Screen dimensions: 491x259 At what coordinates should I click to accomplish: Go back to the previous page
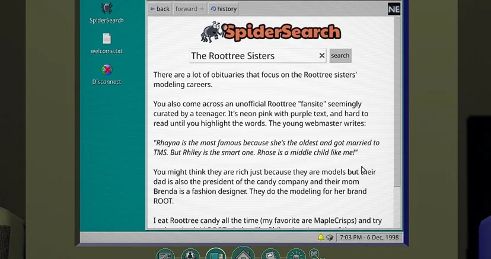tap(160, 9)
